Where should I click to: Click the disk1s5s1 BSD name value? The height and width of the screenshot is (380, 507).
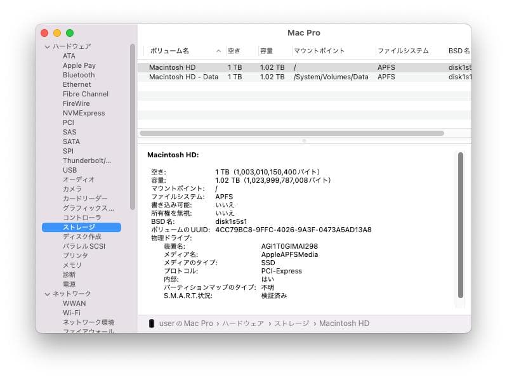[231, 221]
